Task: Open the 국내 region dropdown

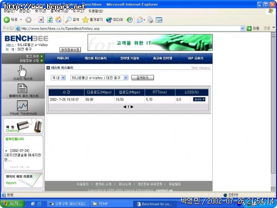Action: (x=58, y=78)
